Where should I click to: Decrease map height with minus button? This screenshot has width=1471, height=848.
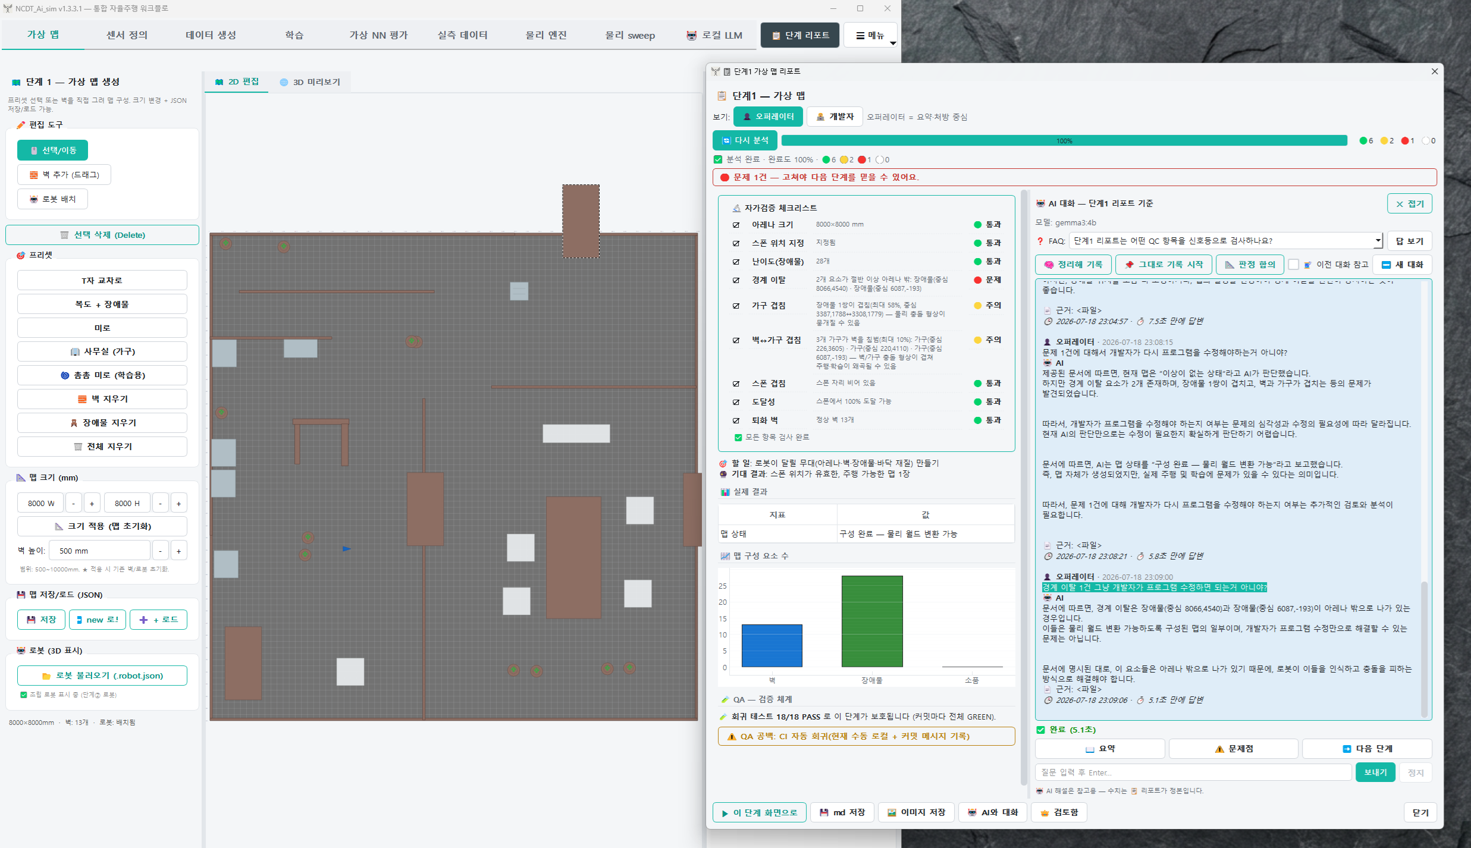161,503
